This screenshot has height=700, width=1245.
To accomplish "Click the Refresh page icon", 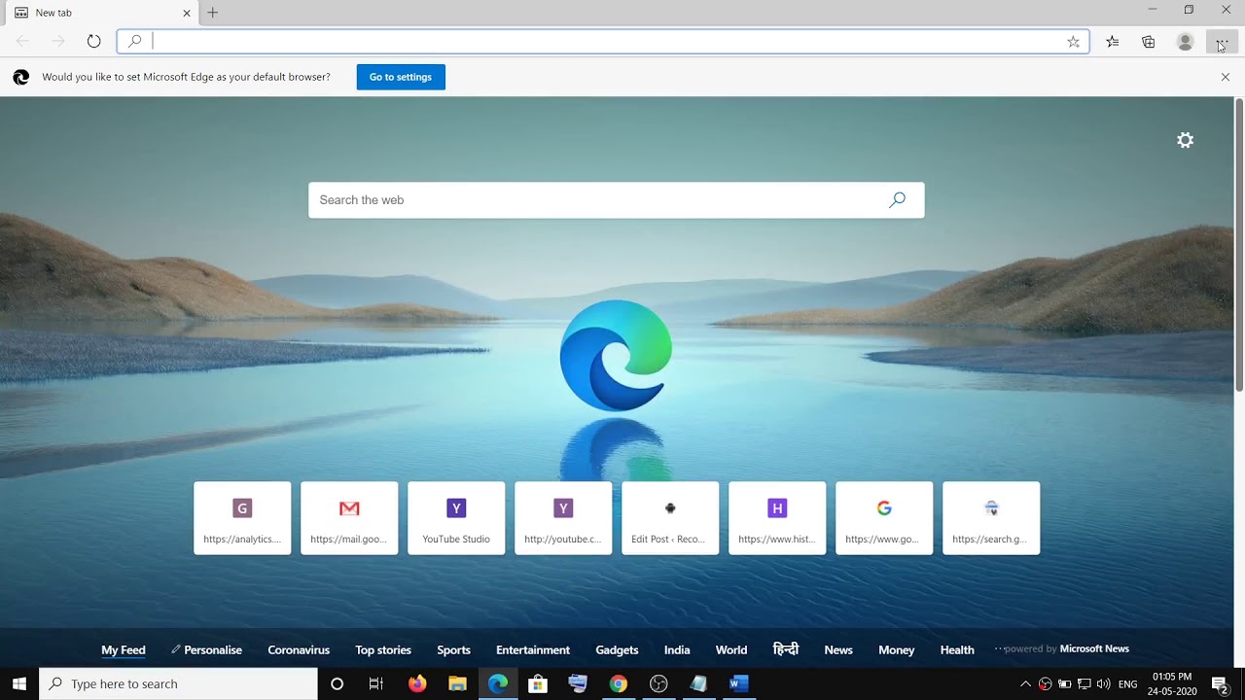I will pos(94,42).
